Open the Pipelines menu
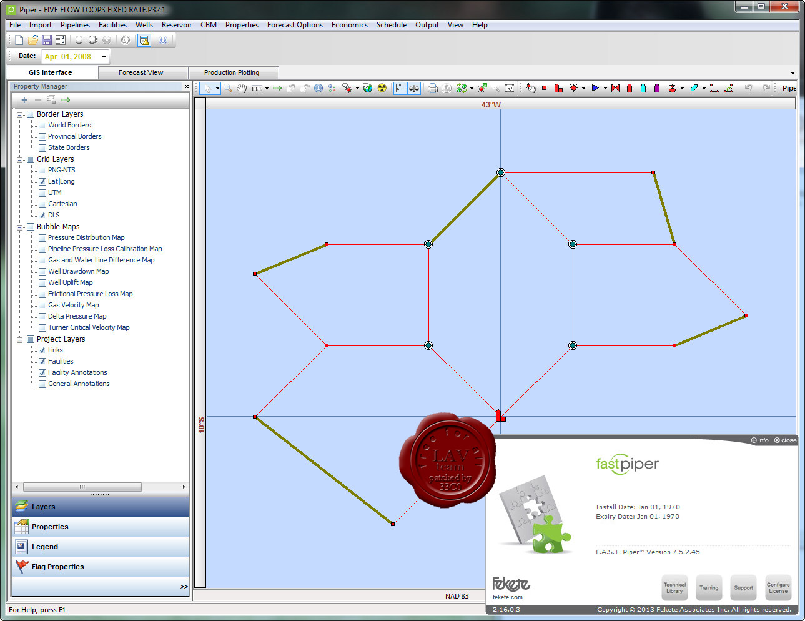This screenshot has width=805, height=621. 75,25
